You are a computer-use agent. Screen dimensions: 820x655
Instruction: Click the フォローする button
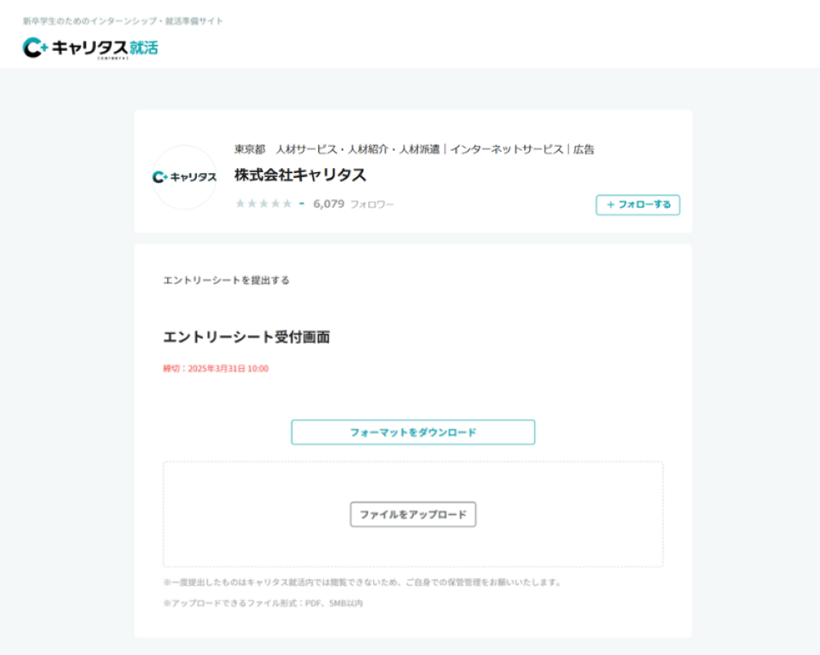pyautogui.click(x=638, y=205)
